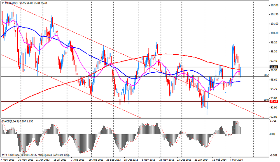The height and width of the screenshot is (162, 280).
Task: Click the 1.706 MACD scale label
Action: 273,121
